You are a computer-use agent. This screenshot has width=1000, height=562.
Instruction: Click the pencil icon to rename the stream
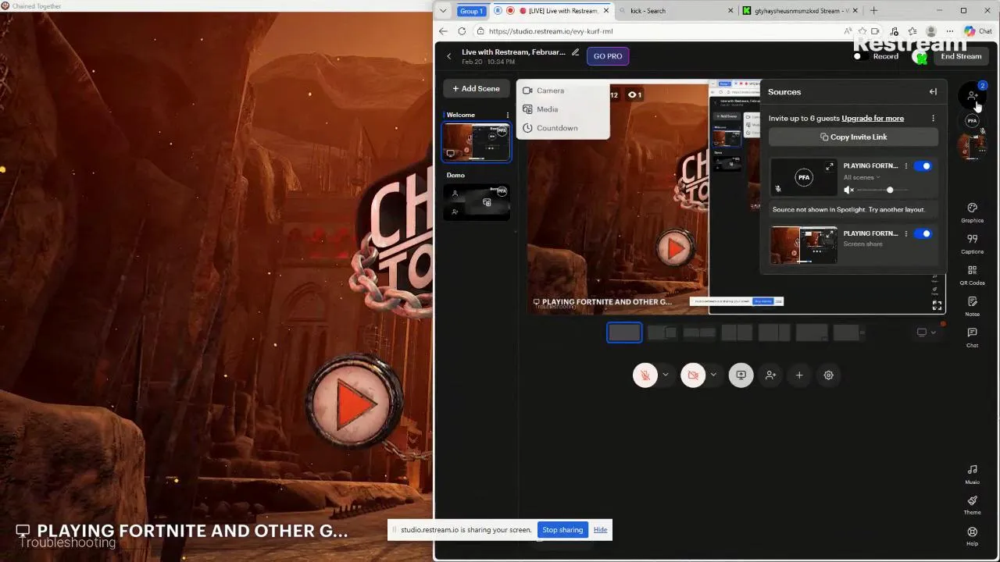pyautogui.click(x=575, y=52)
